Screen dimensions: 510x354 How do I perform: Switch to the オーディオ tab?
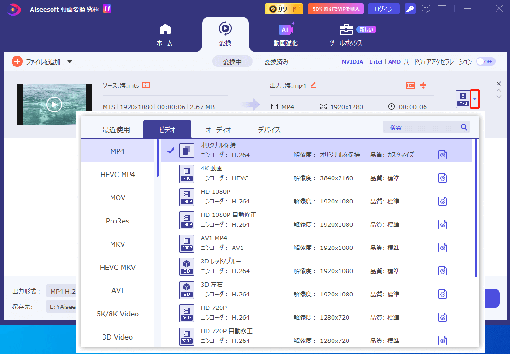(217, 129)
